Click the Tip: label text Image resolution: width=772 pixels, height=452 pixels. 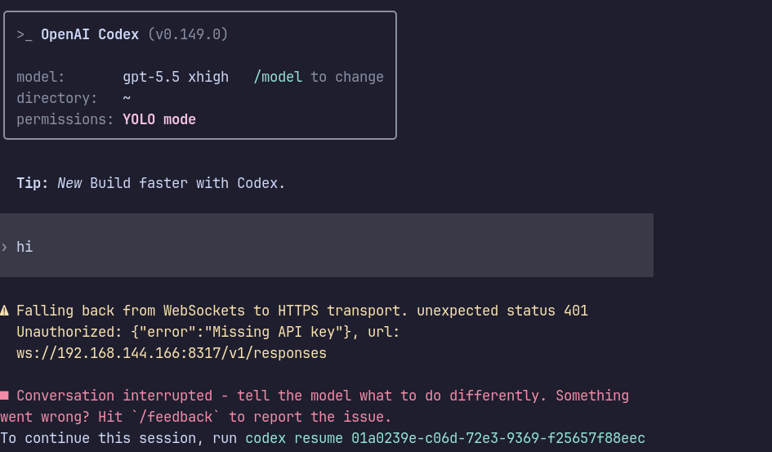coord(33,183)
